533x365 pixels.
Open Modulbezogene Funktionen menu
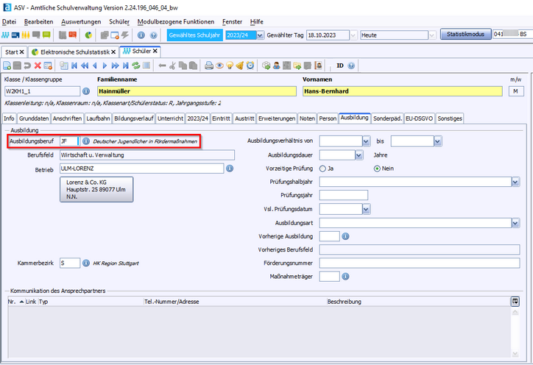176,22
